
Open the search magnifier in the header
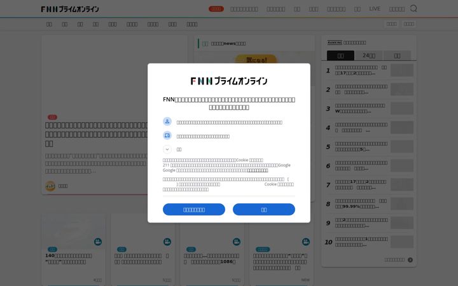tap(413, 8)
